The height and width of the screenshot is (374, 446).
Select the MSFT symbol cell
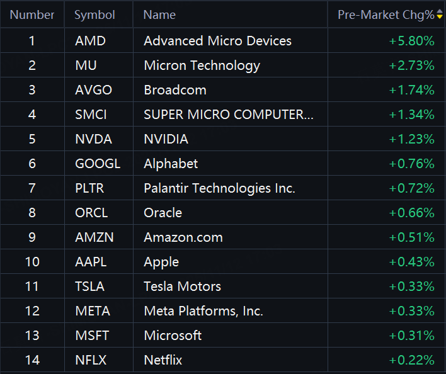tap(91, 336)
